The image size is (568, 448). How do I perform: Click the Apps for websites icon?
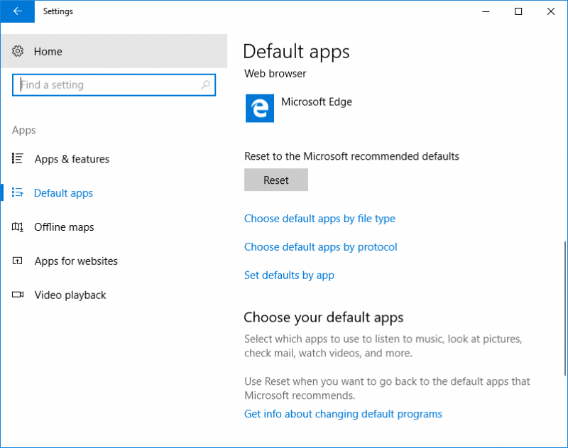click(17, 261)
